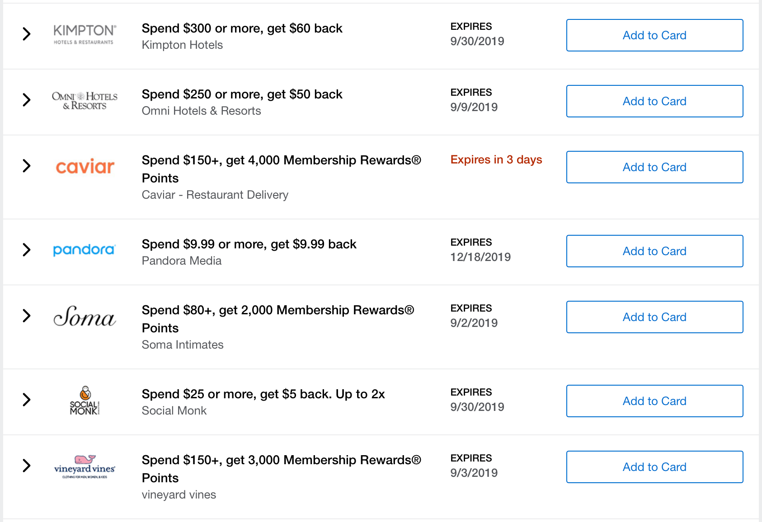This screenshot has width=762, height=522.
Task: Expand the Social Monk offer chevron
Action: click(27, 400)
